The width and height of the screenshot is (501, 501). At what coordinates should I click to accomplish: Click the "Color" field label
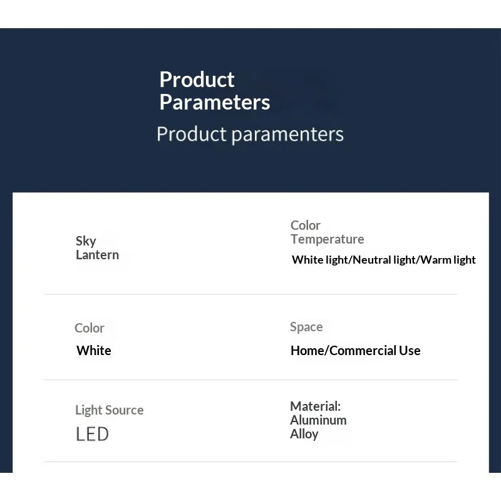pyautogui.click(x=90, y=328)
